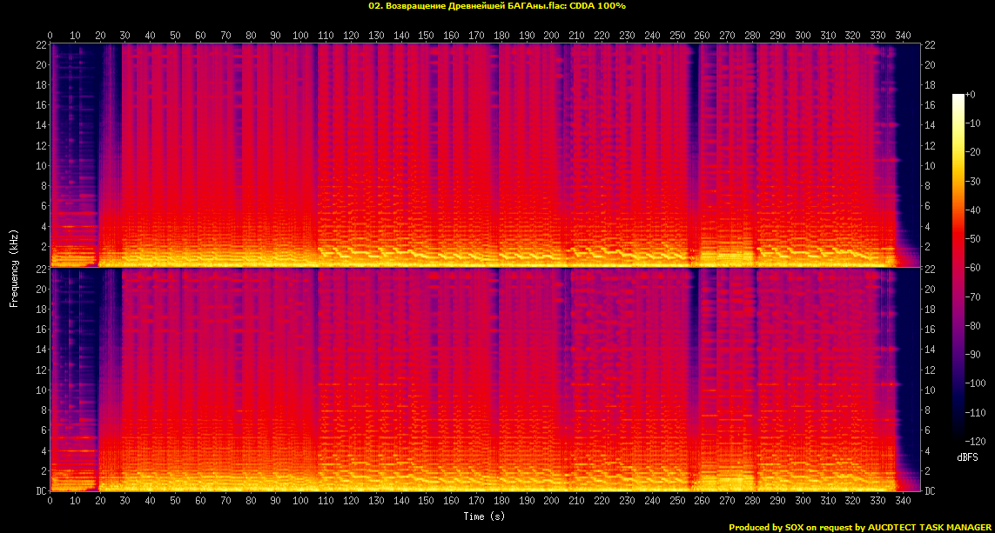Click the 170 tick on top time axis
This screenshot has width=995, height=533.
click(476, 36)
